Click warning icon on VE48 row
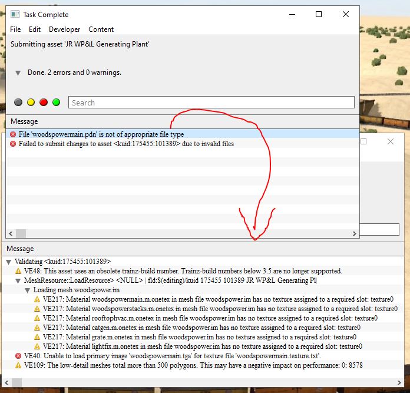 point(18,271)
